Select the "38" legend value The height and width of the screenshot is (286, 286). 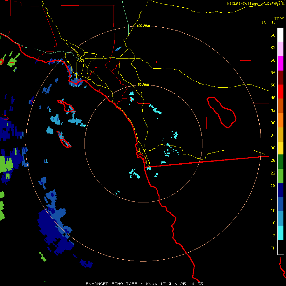(273, 123)
